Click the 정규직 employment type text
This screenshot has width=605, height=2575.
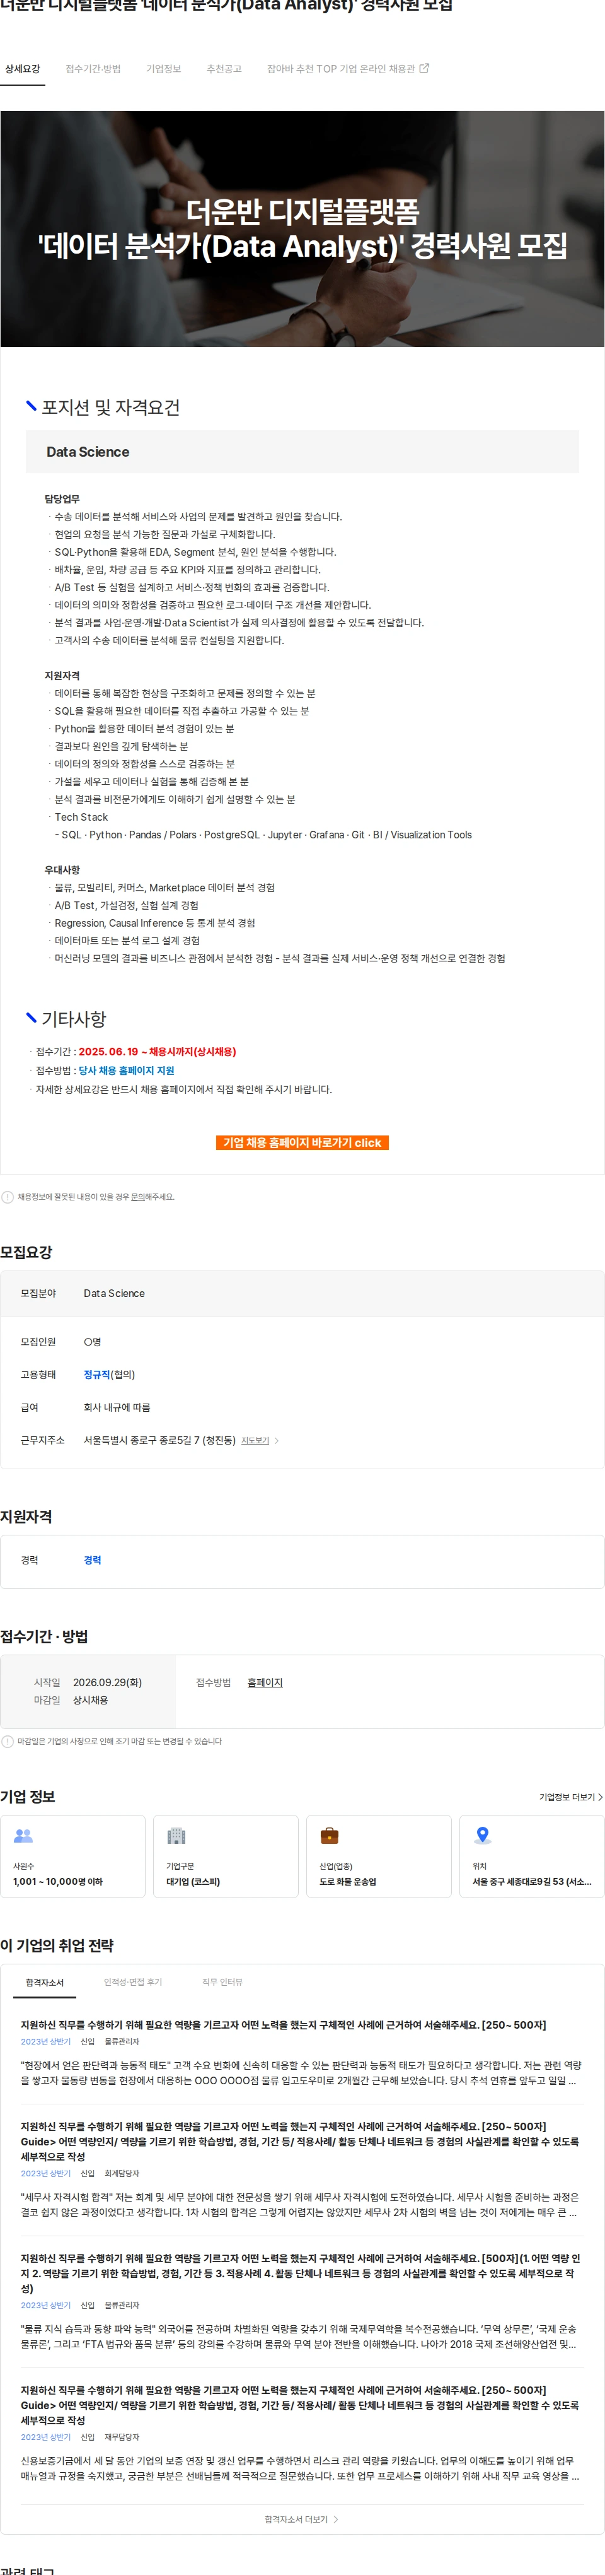pos(97,1375)
